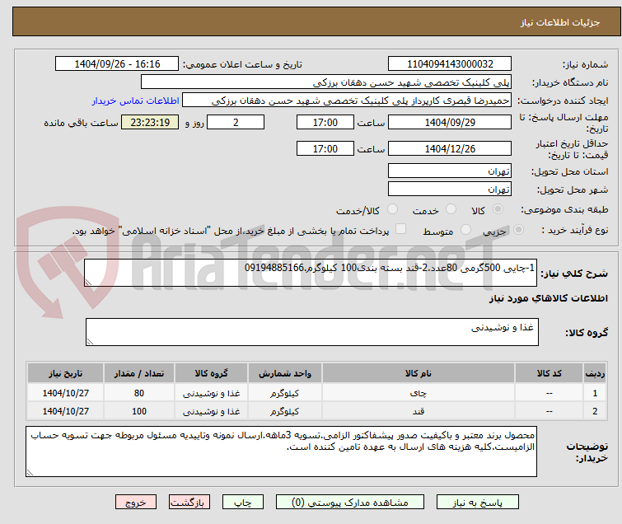This screenshot has height=524, width=622.
Task: Click the response deadline time 17:00 field
Action: (x=325, y=122)
